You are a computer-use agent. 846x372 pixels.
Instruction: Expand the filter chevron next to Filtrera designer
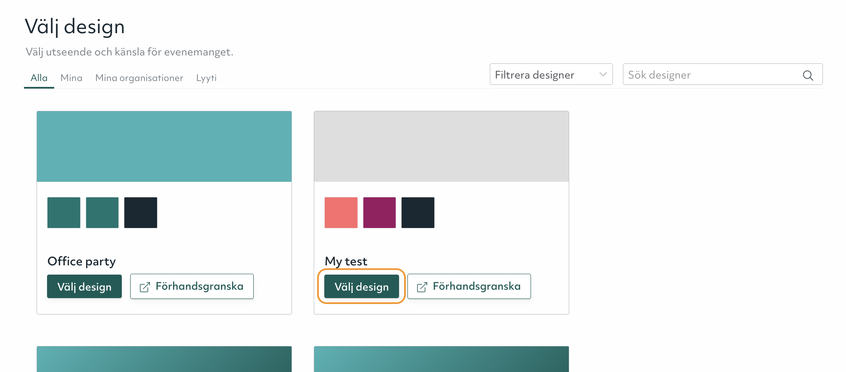603,74
